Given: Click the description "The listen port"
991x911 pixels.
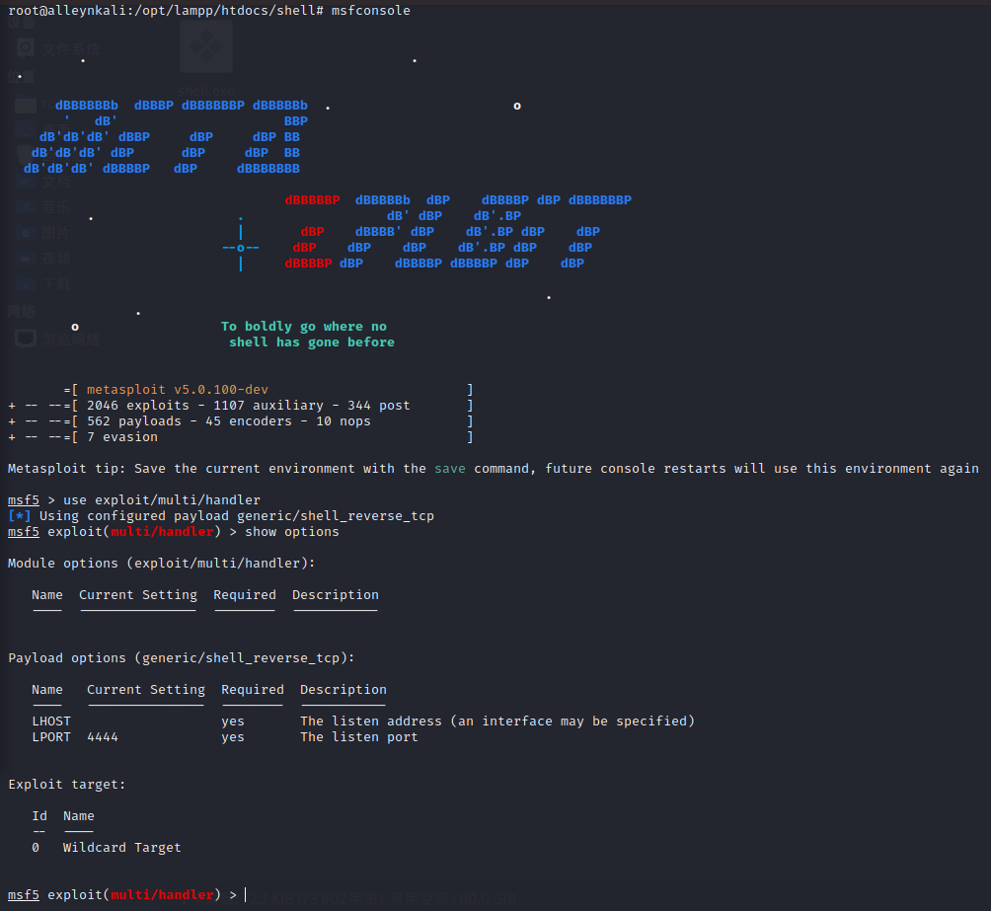Looking at the screenshot, I should click(359, 737).
